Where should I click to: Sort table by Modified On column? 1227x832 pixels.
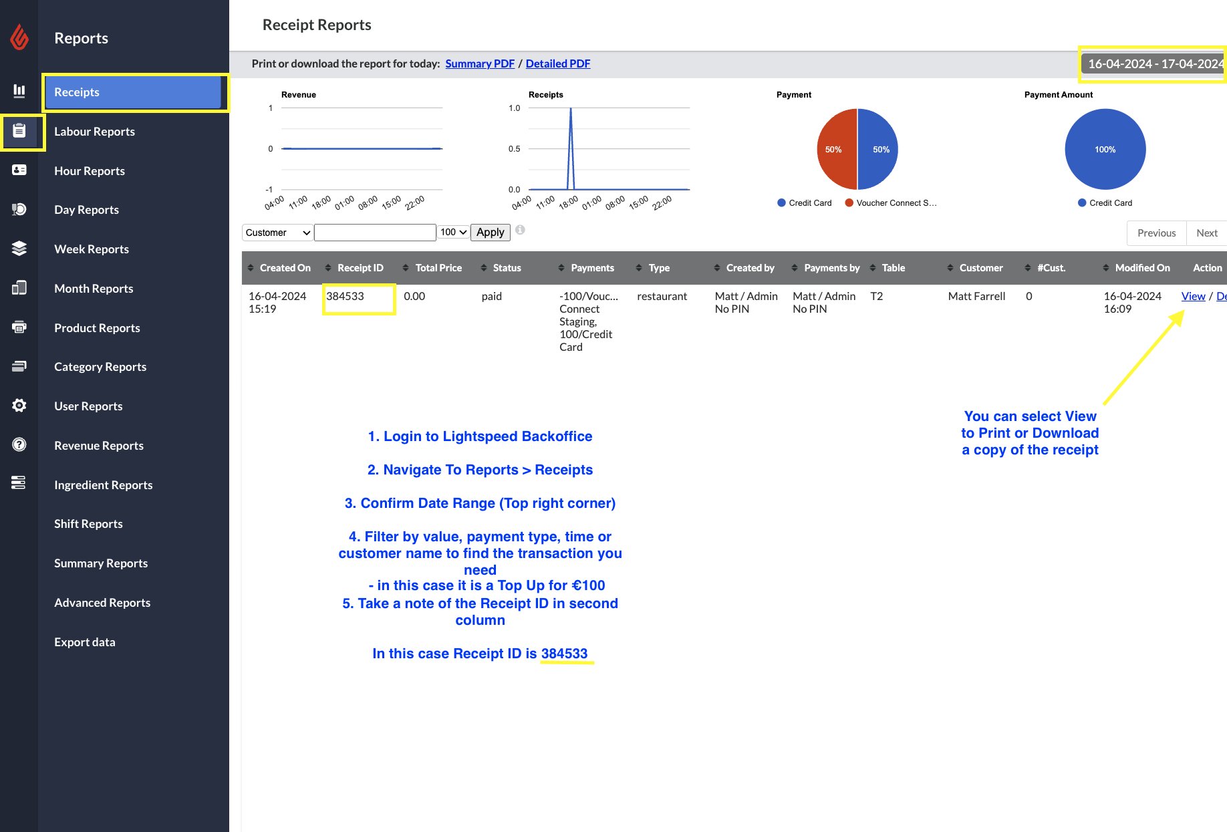click(1136, 268)
